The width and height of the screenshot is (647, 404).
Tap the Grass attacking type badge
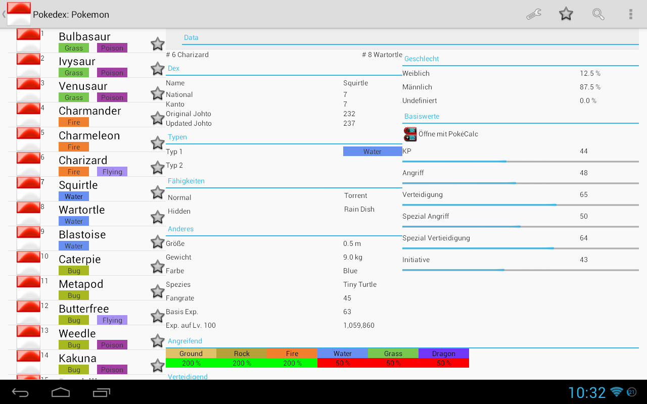[393, 353]
